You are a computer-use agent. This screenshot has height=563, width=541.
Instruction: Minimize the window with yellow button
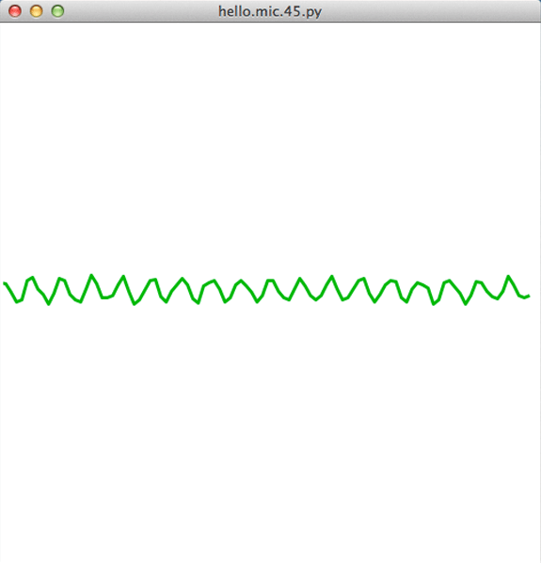click(37, 11)
